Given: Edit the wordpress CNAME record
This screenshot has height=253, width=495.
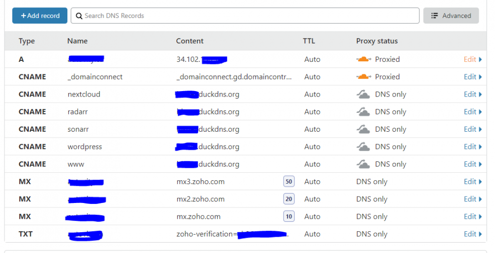Looking at the screenshot, I should (x=473, y=147).
